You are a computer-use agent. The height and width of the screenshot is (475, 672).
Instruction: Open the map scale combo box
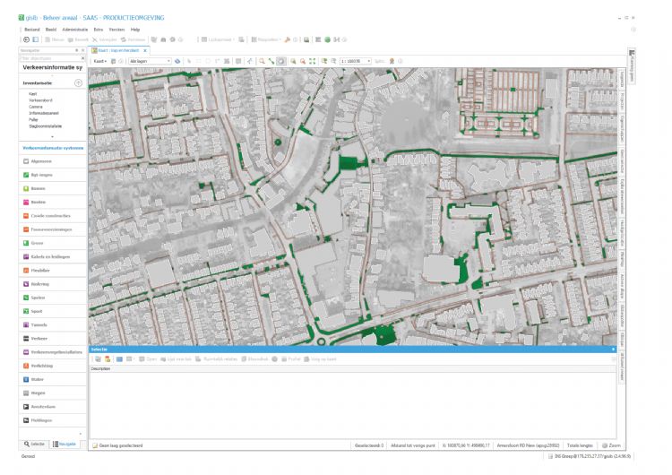[x=356, y=61]
